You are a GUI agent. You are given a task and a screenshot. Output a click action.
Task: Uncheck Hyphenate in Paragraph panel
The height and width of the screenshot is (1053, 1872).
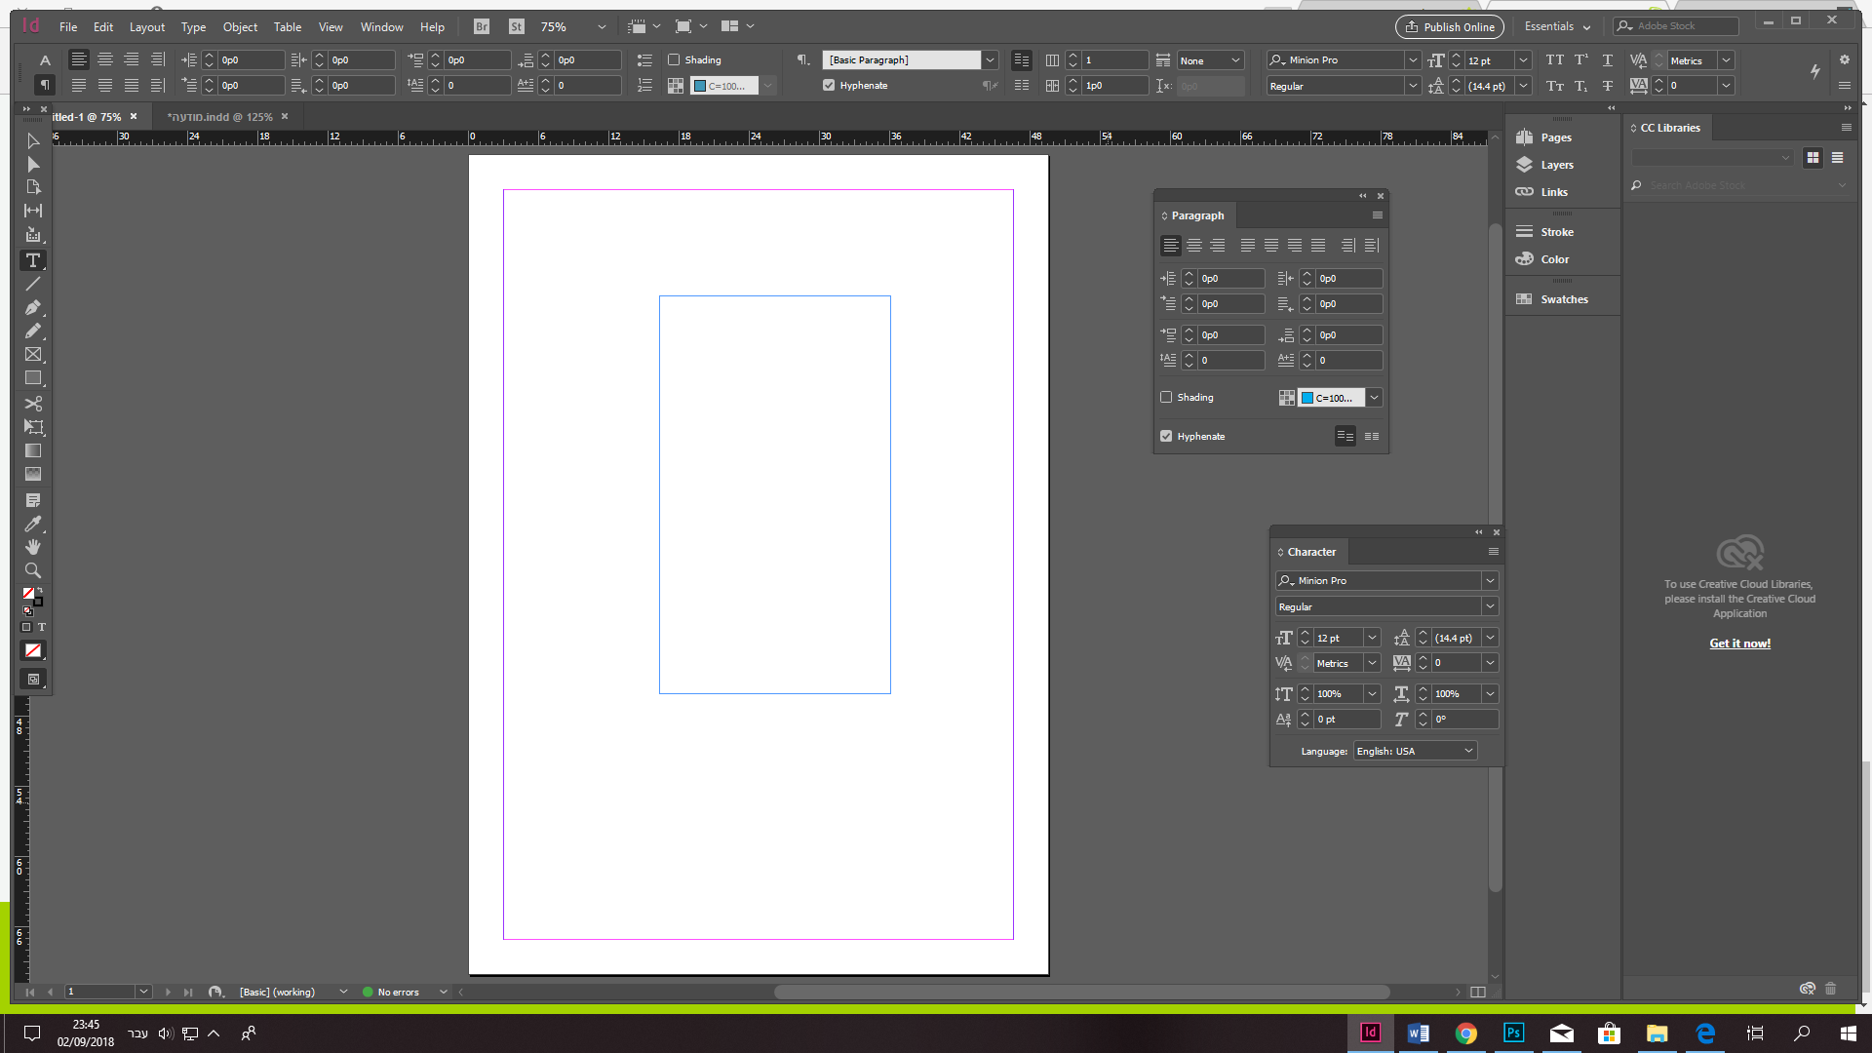coord(1166,436)
